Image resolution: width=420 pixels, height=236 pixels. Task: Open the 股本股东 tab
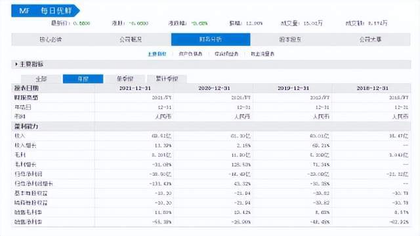[x=290, y=39]
